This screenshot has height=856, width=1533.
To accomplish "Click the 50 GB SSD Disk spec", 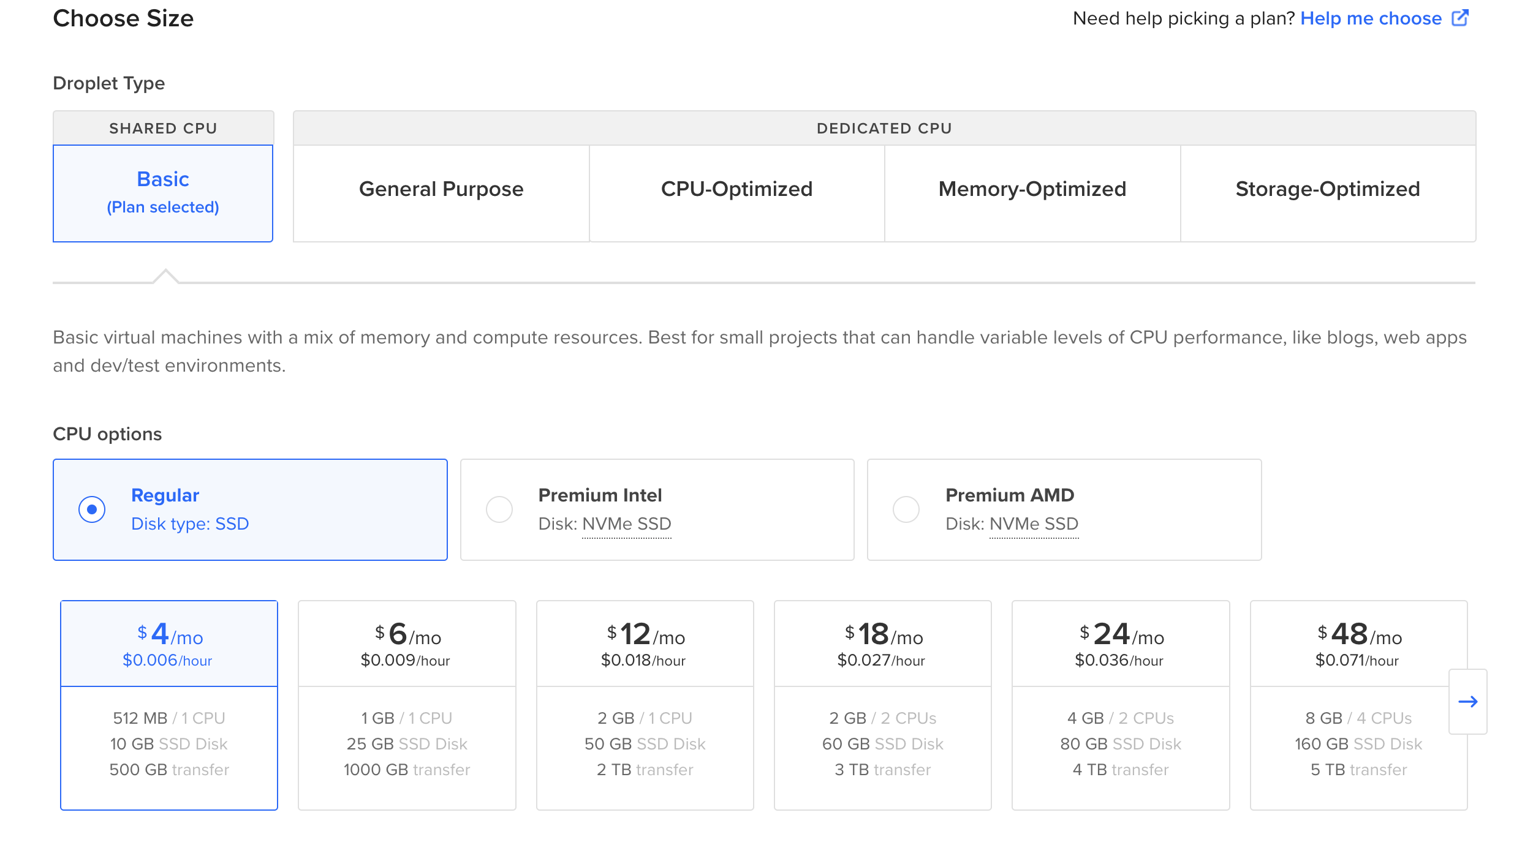I will 645,744.
